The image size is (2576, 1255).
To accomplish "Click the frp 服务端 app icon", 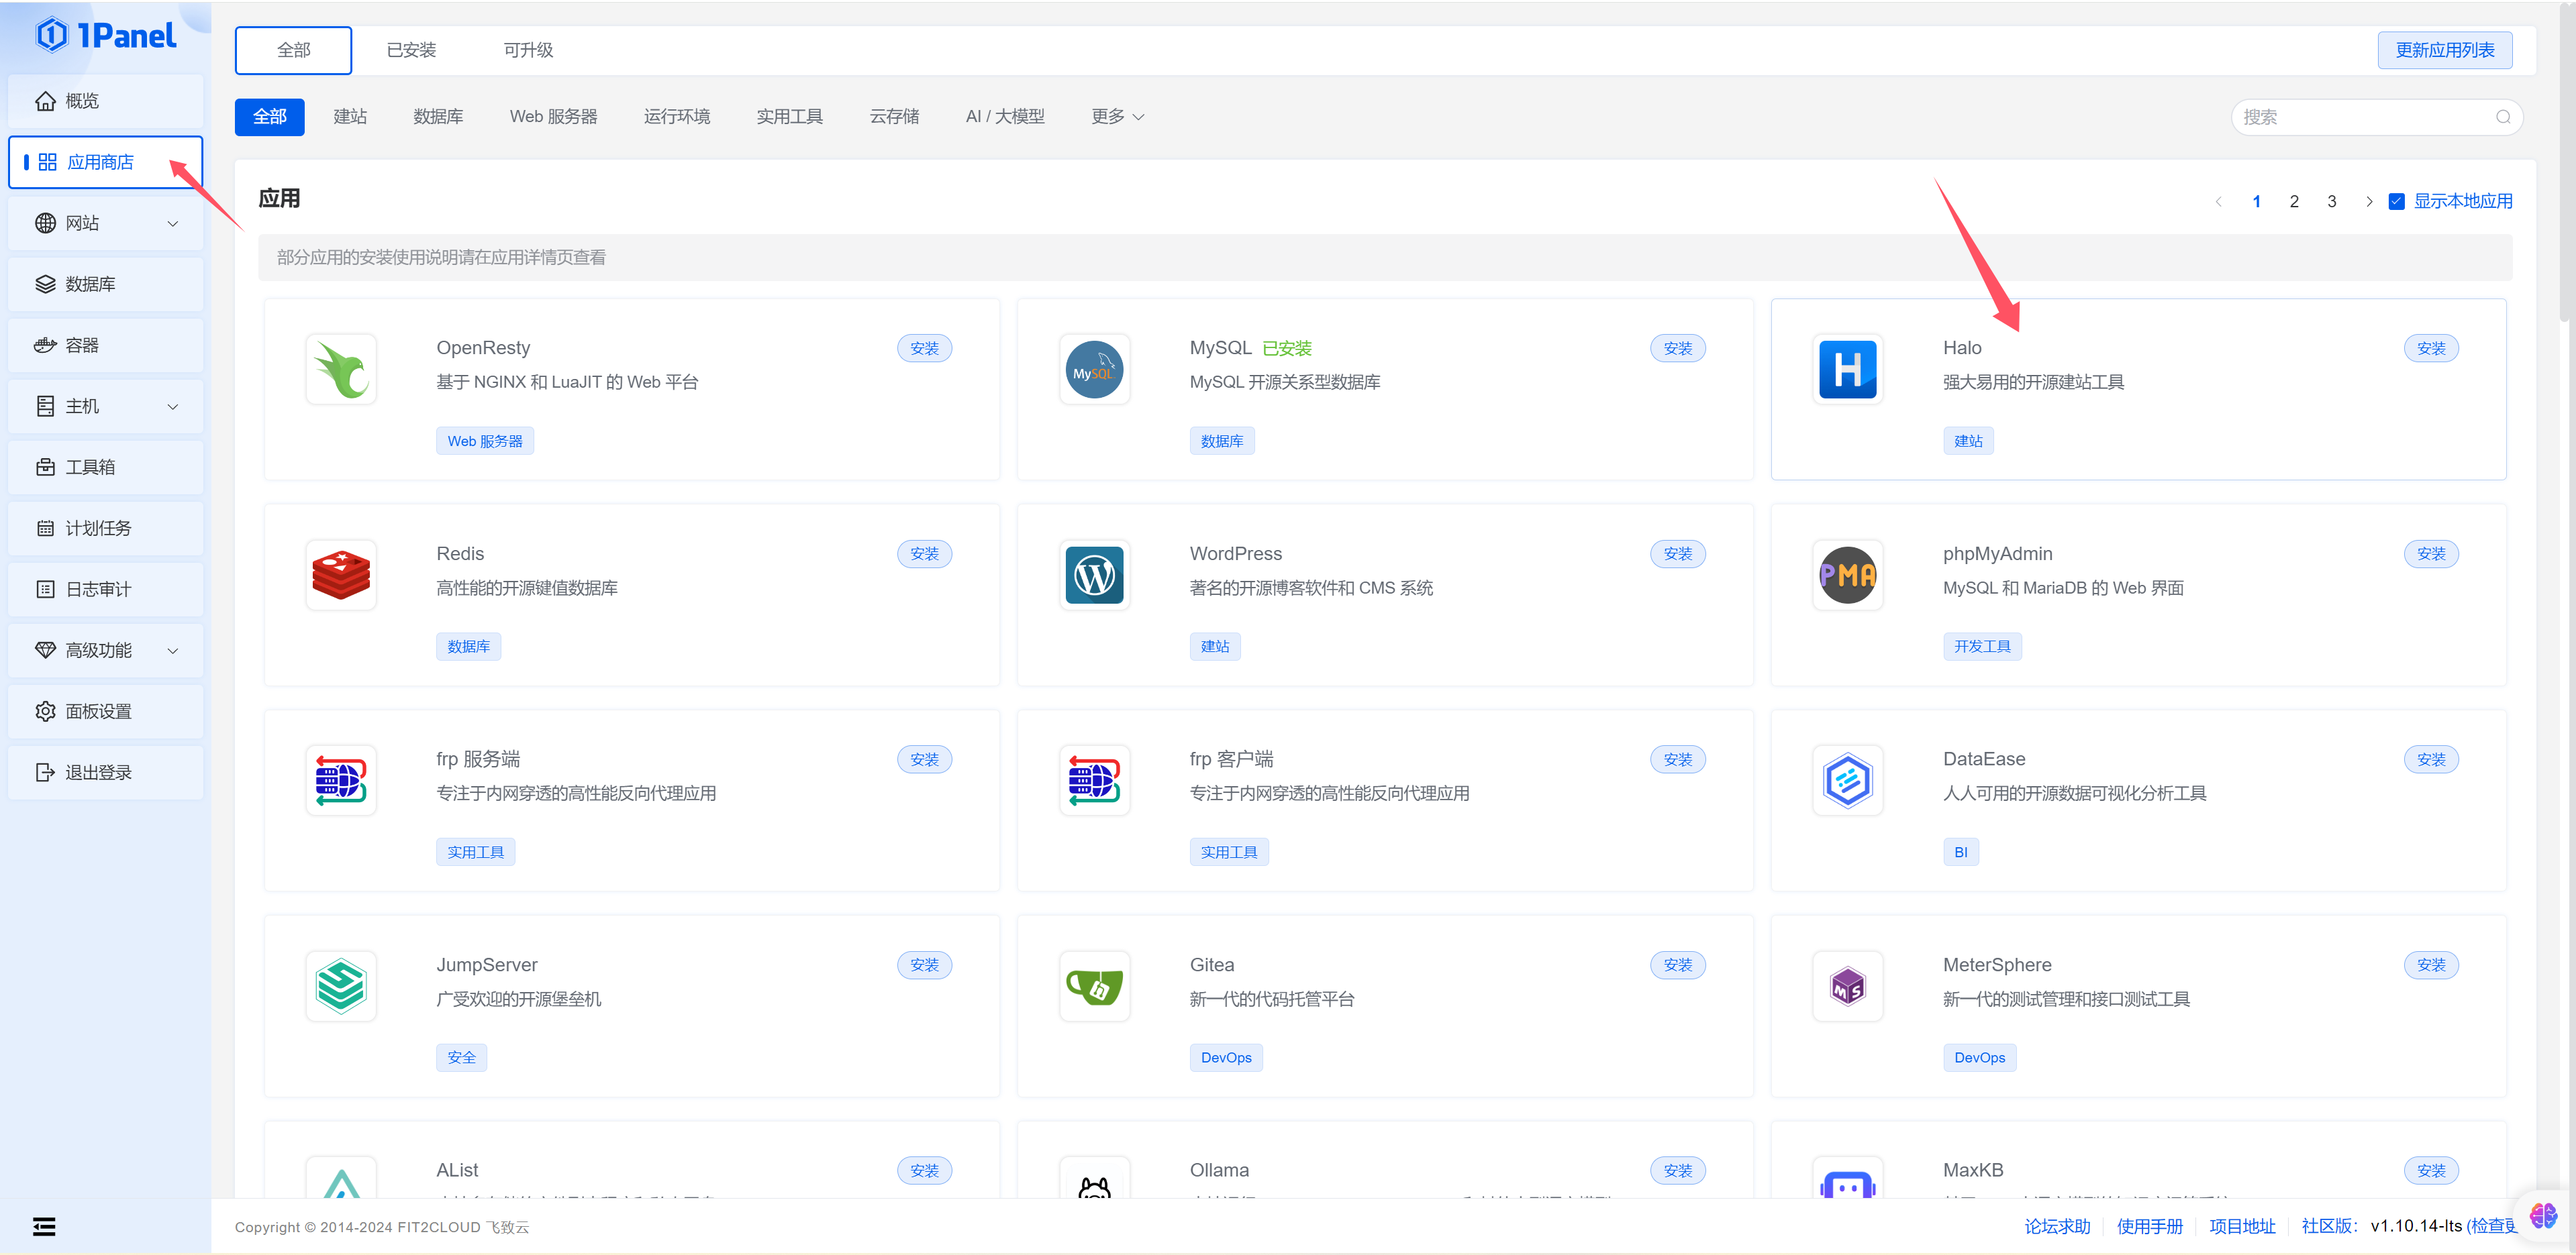I will (x=341, y=780).
